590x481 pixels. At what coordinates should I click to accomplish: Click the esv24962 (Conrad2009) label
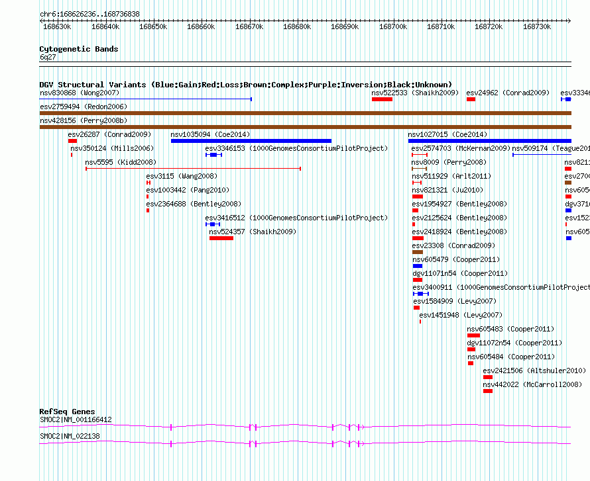click(x=508, y=93)
